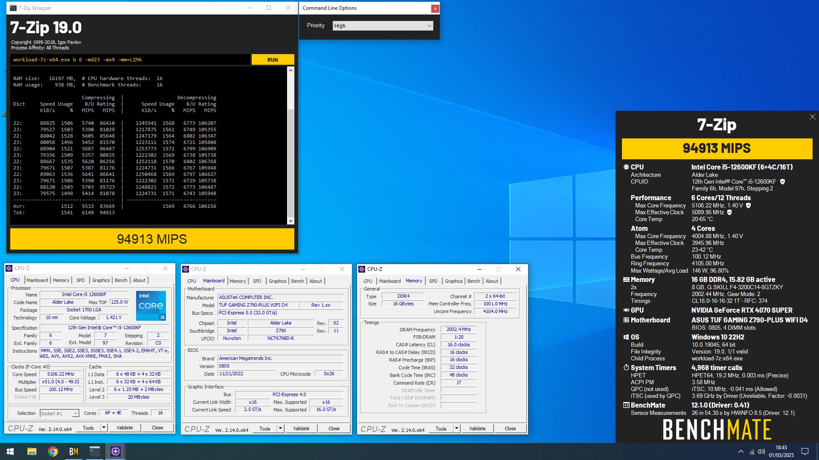This screenshot has height=460, width=819.
Task: Click the BIOS Version field 0805
Action: point(281,366)
